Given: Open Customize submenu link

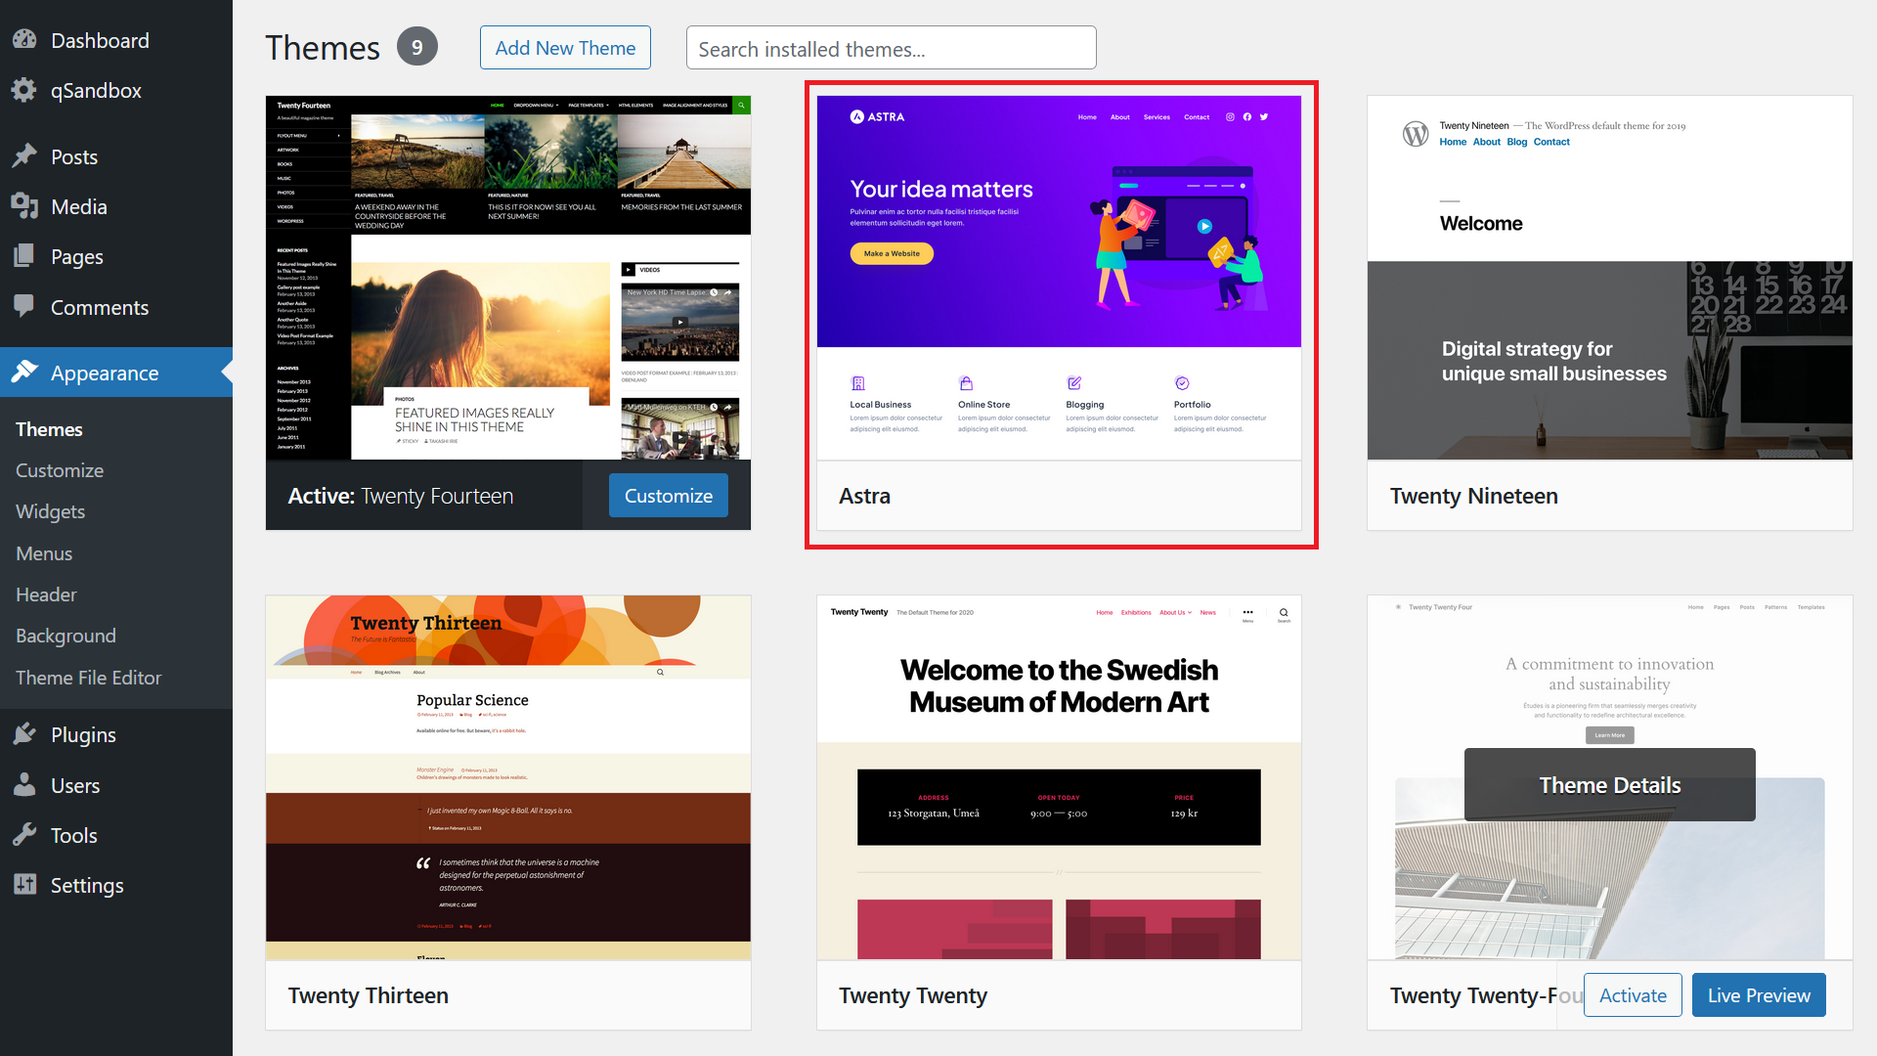Looking at the screenshot, I should (x=60, y=470).
